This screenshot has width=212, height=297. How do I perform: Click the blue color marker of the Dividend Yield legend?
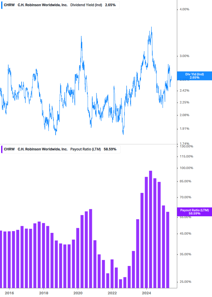tap(2, 5)
